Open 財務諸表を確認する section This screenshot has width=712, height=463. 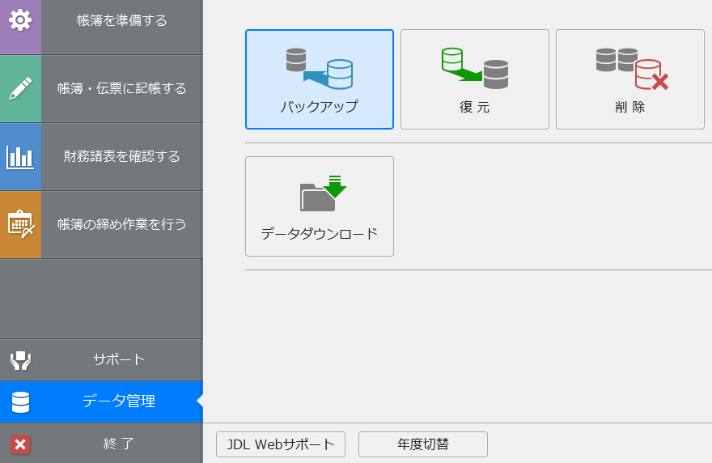(x=121, y=156)
